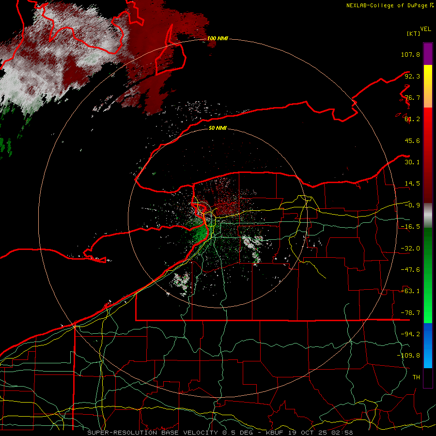Click the 14.5 legend value
436x436 pixels.
click(412, 184)
